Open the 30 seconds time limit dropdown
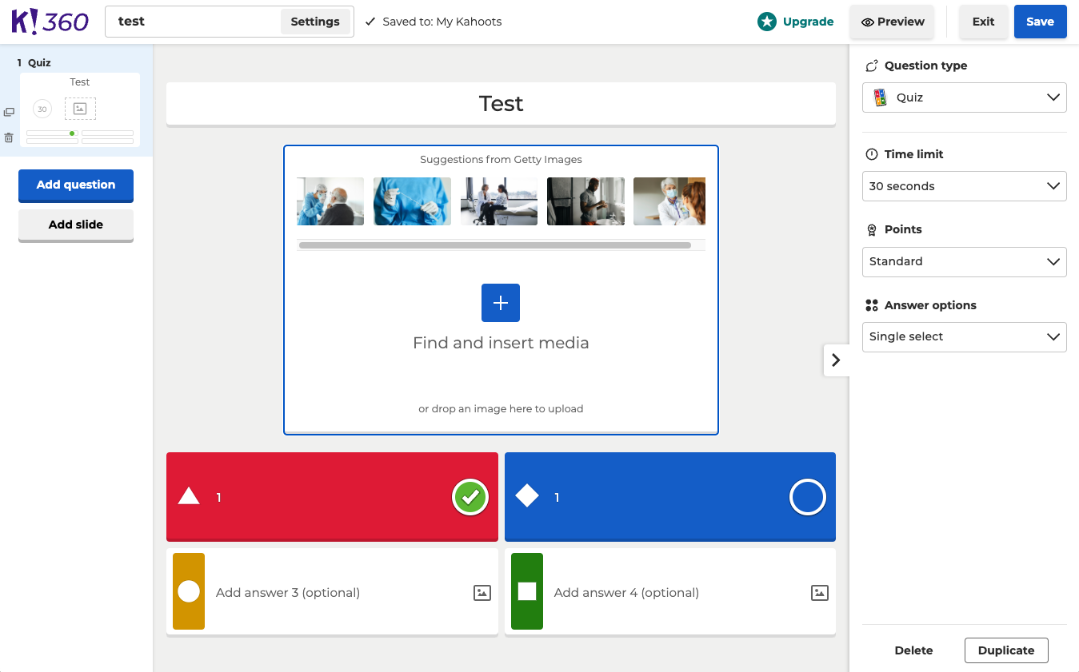Viewport: 1079px width, 672px height. pyautogui.click(x=965, y=186)
